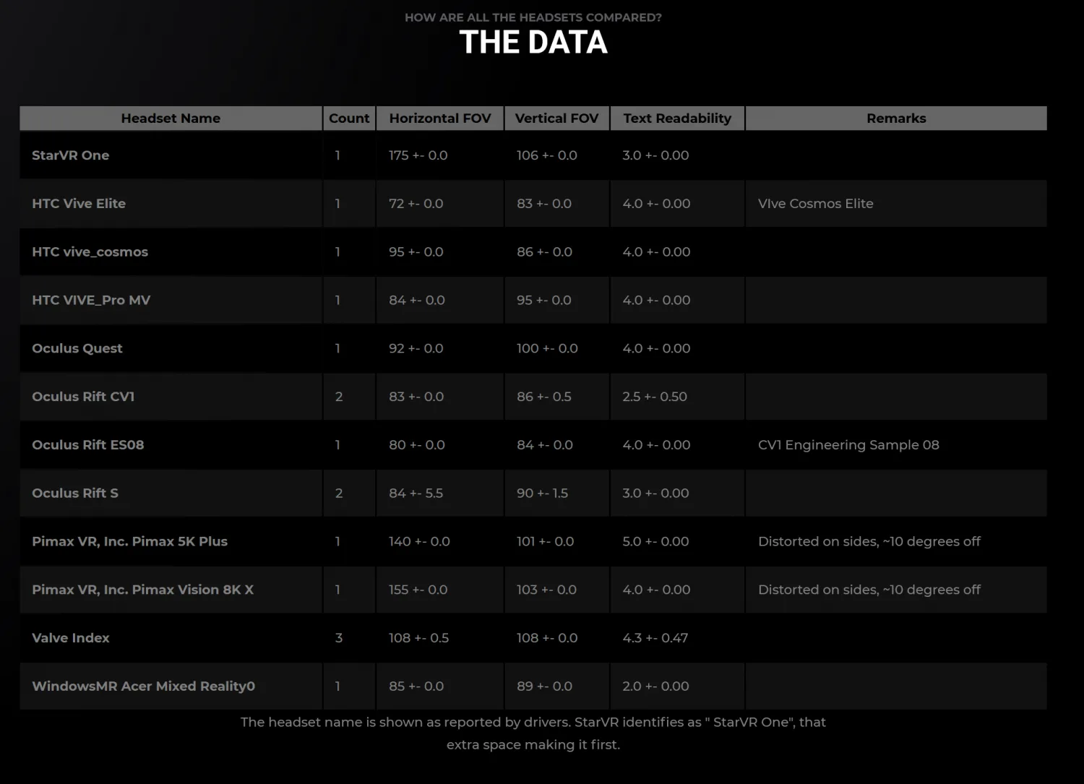Viewport: 1084px width, 784px height.
Task: Select the Oculus Rift ES08 name
Action: coord(88,445)
